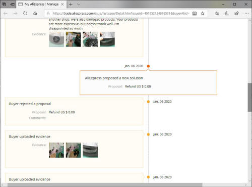Set these tabs aside
Viewport: 252px width, 187px height.
pos(12,4)
